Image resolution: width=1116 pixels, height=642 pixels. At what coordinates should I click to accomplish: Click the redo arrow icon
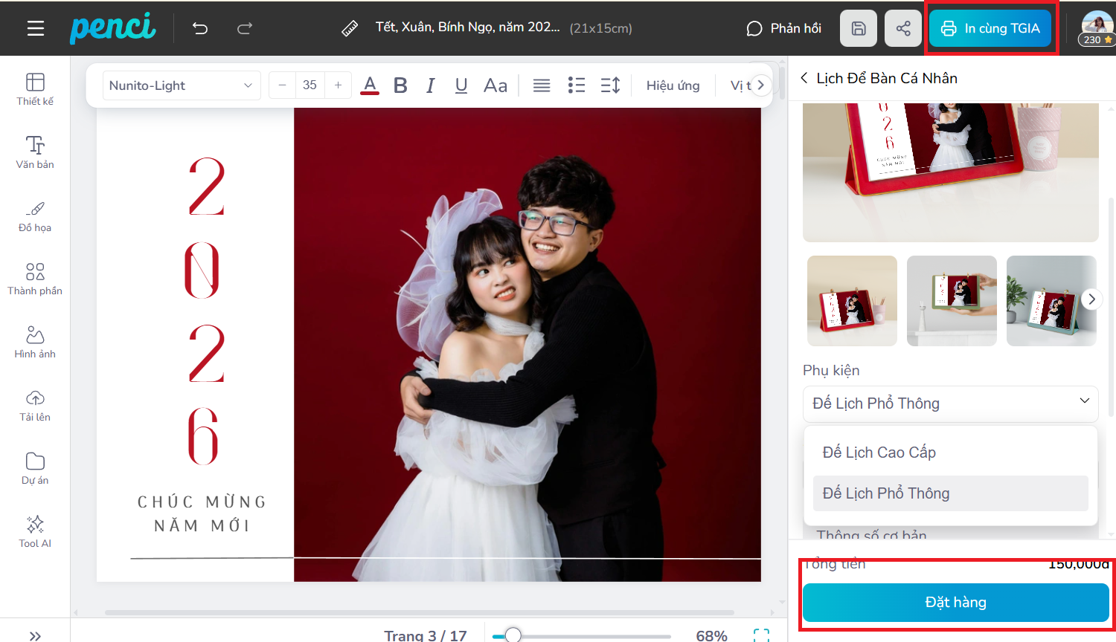pos(245,28)
